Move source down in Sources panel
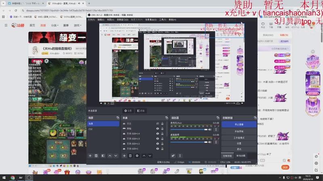 point(150,156)
